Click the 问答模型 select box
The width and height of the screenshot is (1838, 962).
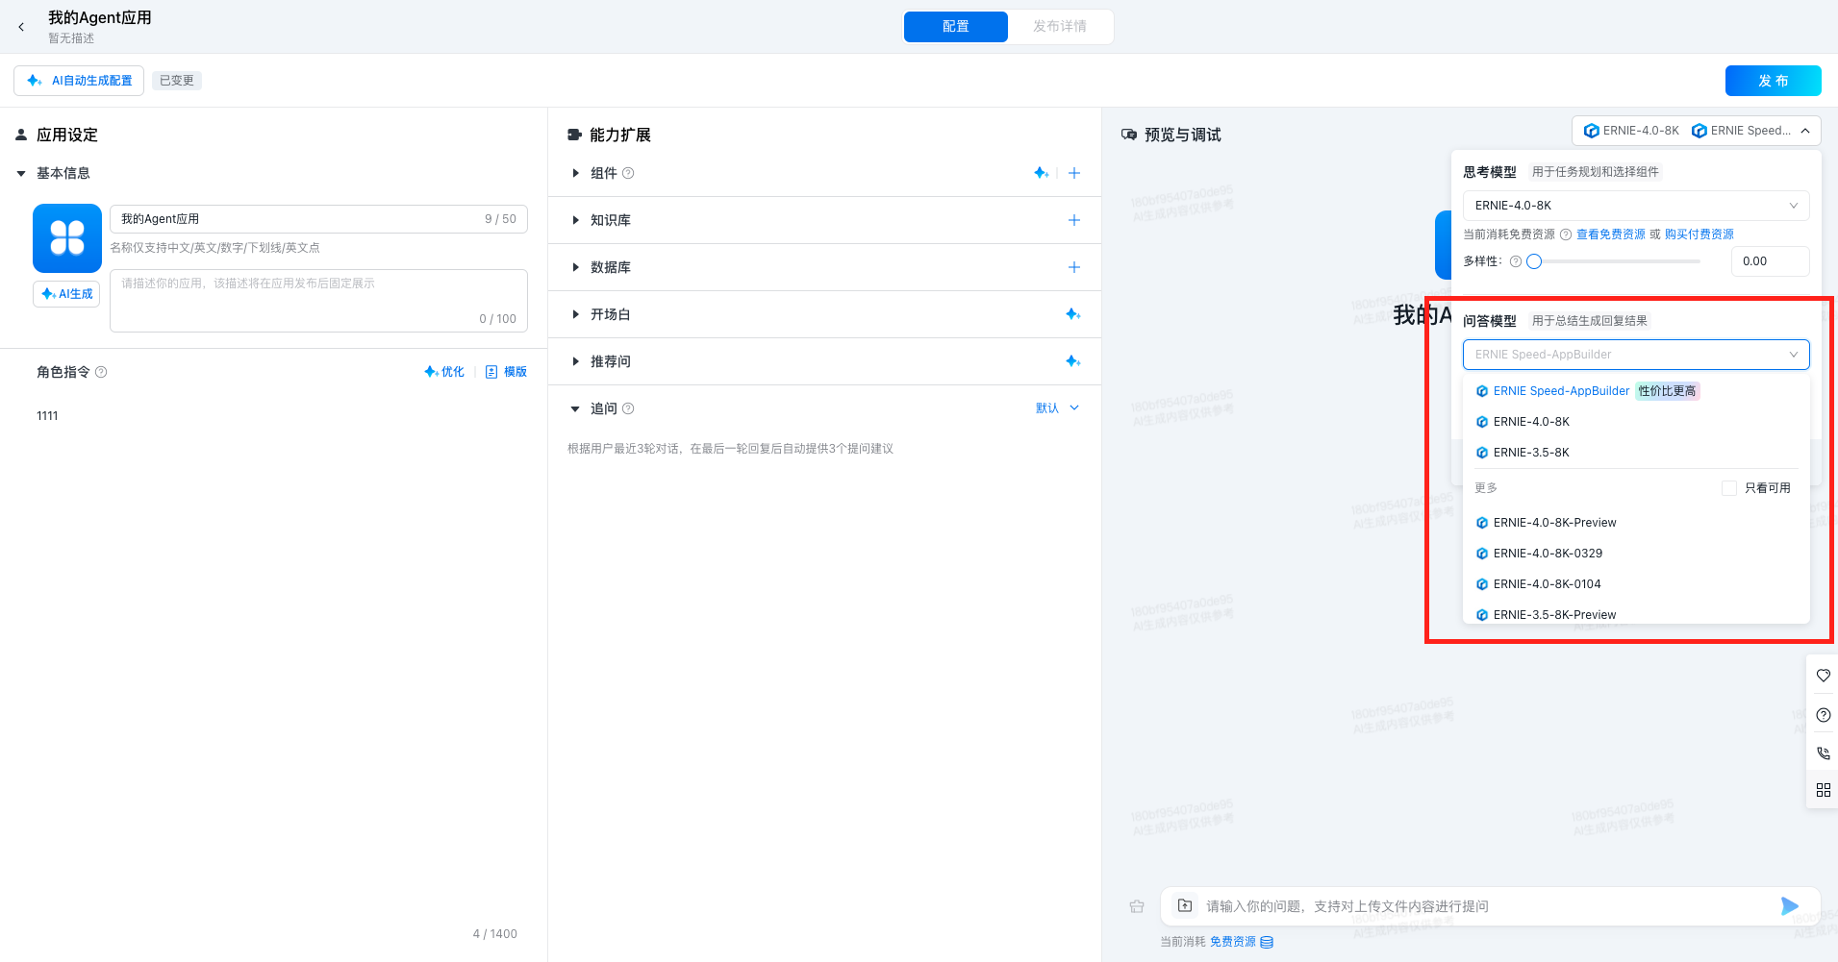(1636, 355)
